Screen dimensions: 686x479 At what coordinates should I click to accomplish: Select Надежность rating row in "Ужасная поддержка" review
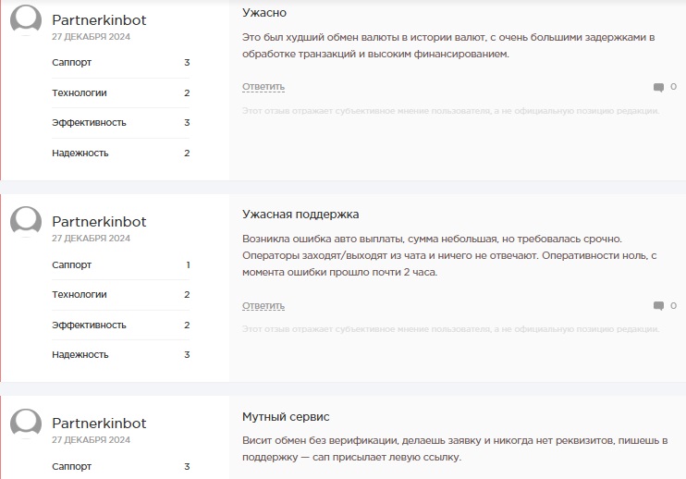coord(120,355)
